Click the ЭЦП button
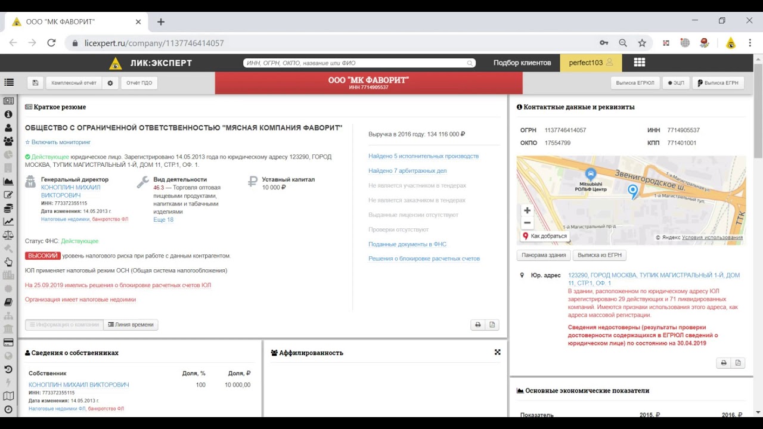 pos(676,83)
